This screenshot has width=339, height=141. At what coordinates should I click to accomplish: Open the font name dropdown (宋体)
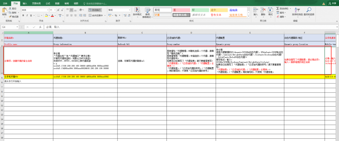48,10
